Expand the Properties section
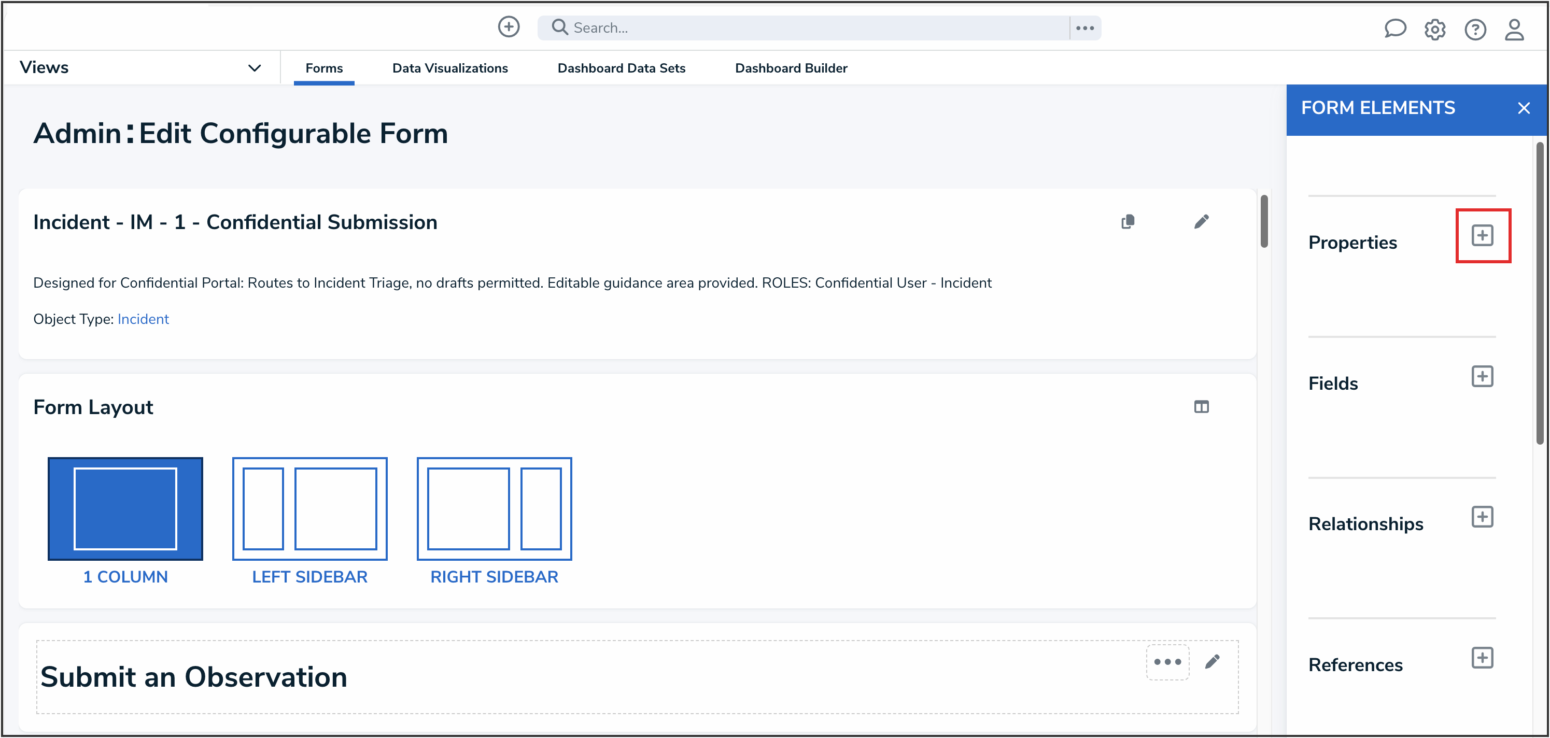 coord(1482,235)
